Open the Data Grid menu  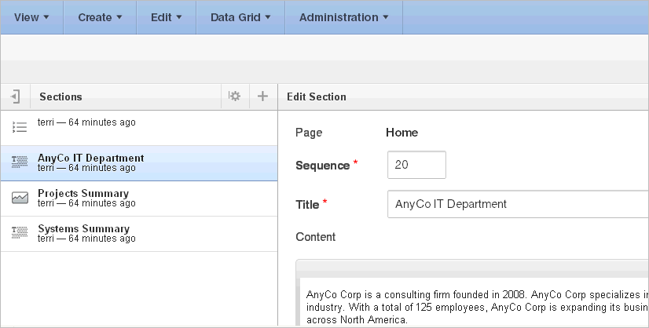click(x=240, y=17)
